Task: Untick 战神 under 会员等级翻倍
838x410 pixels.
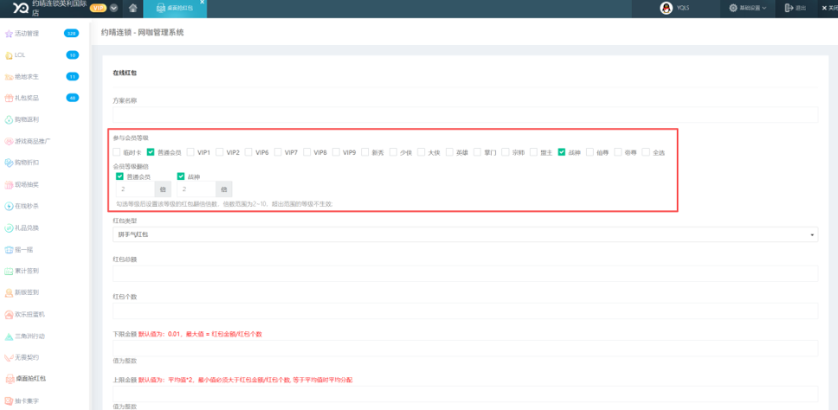Action: (181, 176)
